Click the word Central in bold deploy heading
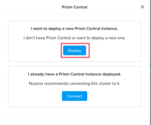 tap(93, 29)
